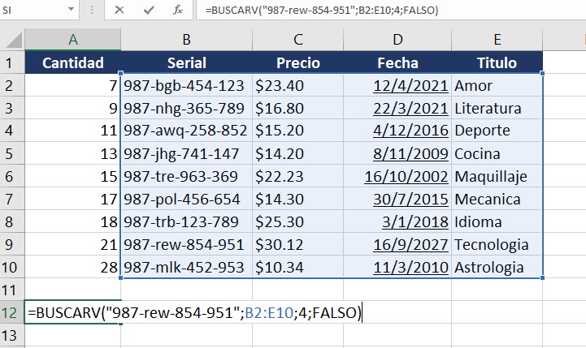Click the Tecnologia title cell

click(x=497, y=244)
